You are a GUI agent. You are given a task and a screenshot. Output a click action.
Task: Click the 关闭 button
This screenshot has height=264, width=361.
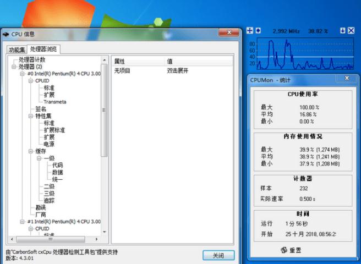tap(218, 256)
